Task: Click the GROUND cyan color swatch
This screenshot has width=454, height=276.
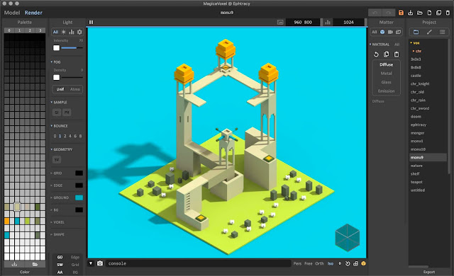Action: [79, 197]
